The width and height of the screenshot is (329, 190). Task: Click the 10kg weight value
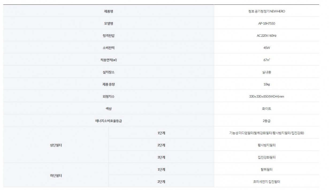click(266, 84)
